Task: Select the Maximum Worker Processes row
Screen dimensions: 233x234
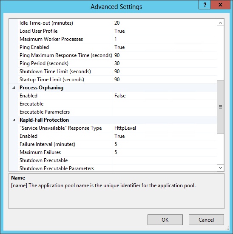Action: click(x=117, y=39)
